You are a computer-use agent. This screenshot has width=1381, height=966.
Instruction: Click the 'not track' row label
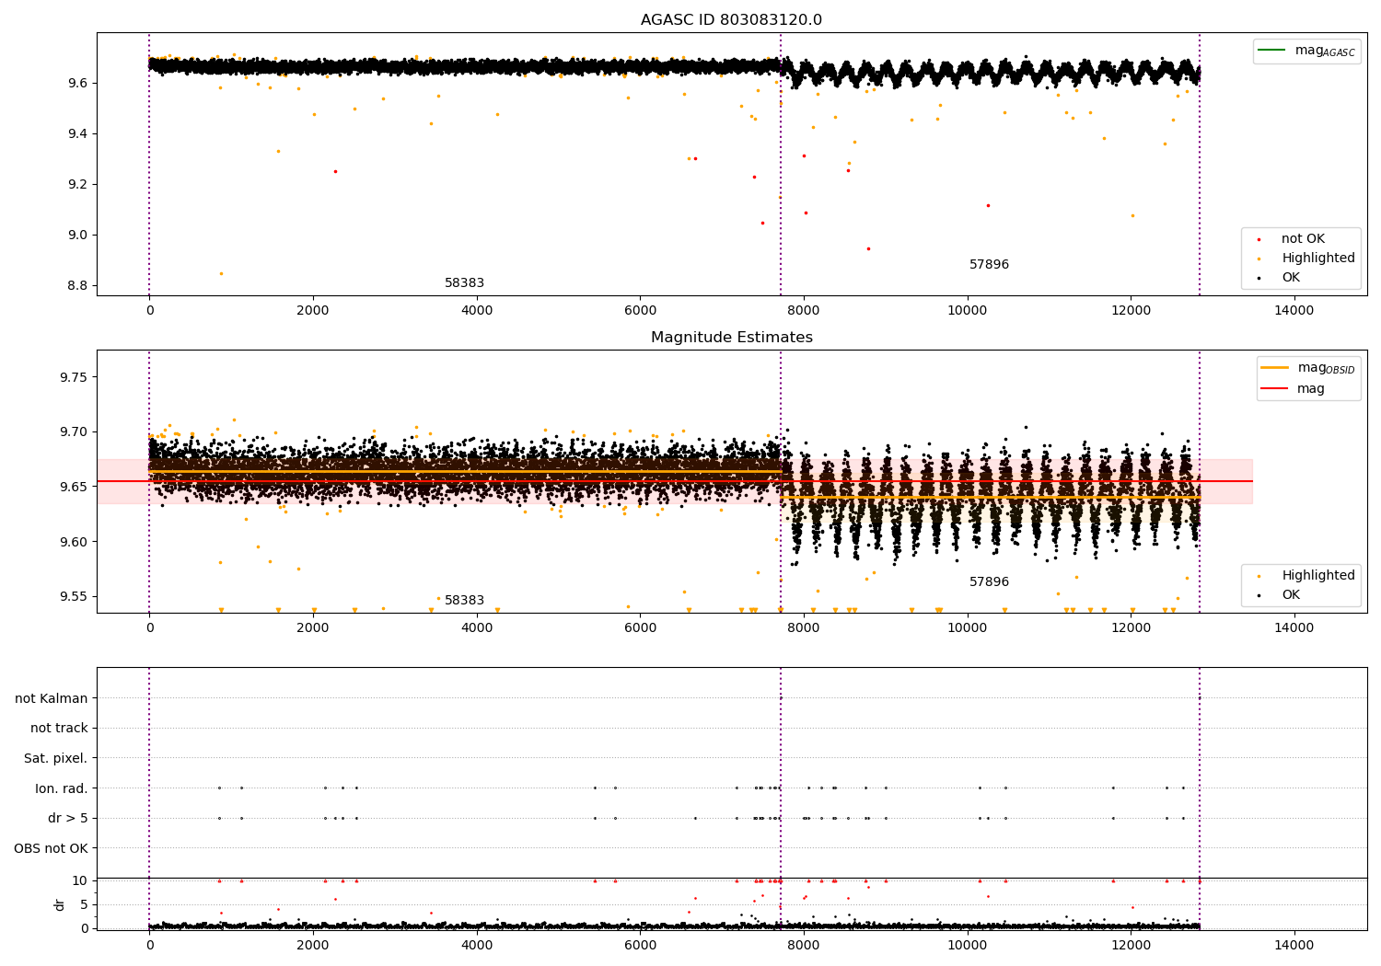pos(59,729)
